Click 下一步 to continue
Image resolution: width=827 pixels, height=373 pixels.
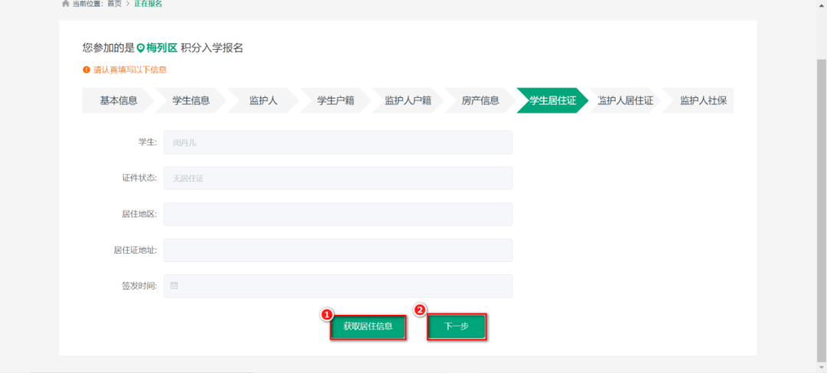456,327
